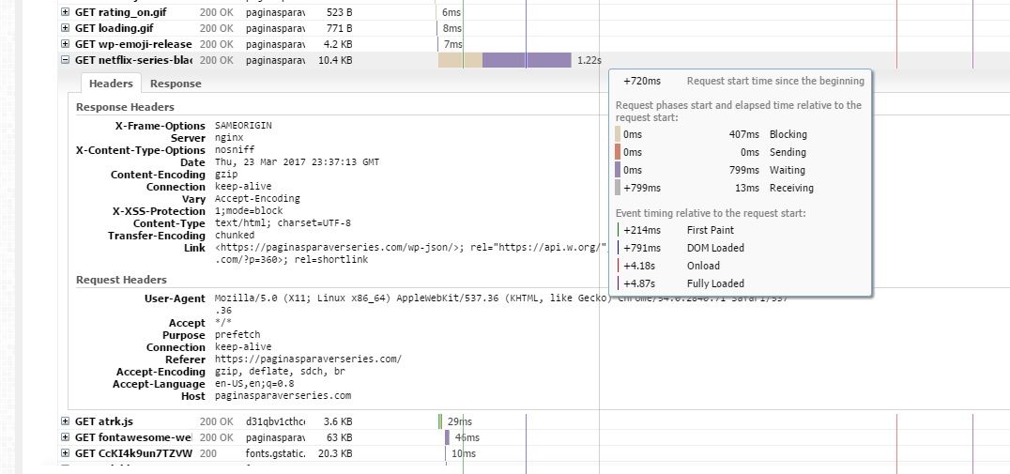Expand the GET rating_on.gif request row
The image size is (1010, 474).
coord(65,12)
